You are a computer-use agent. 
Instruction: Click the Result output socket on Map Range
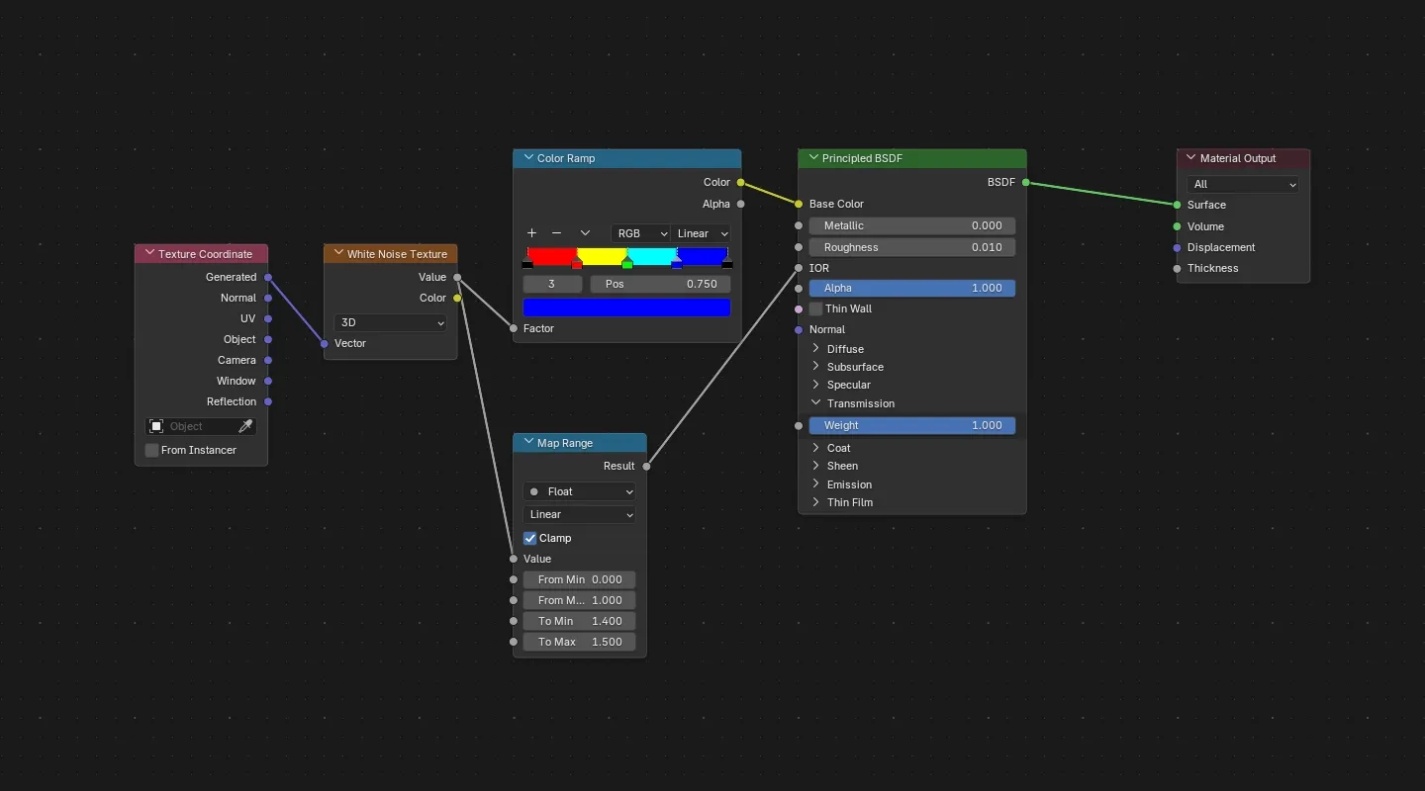[646, 466]
